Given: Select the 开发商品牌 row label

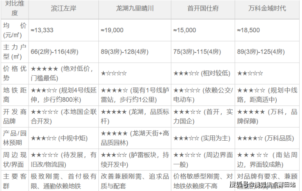Looking at the screenshot, I should [15, 117].
